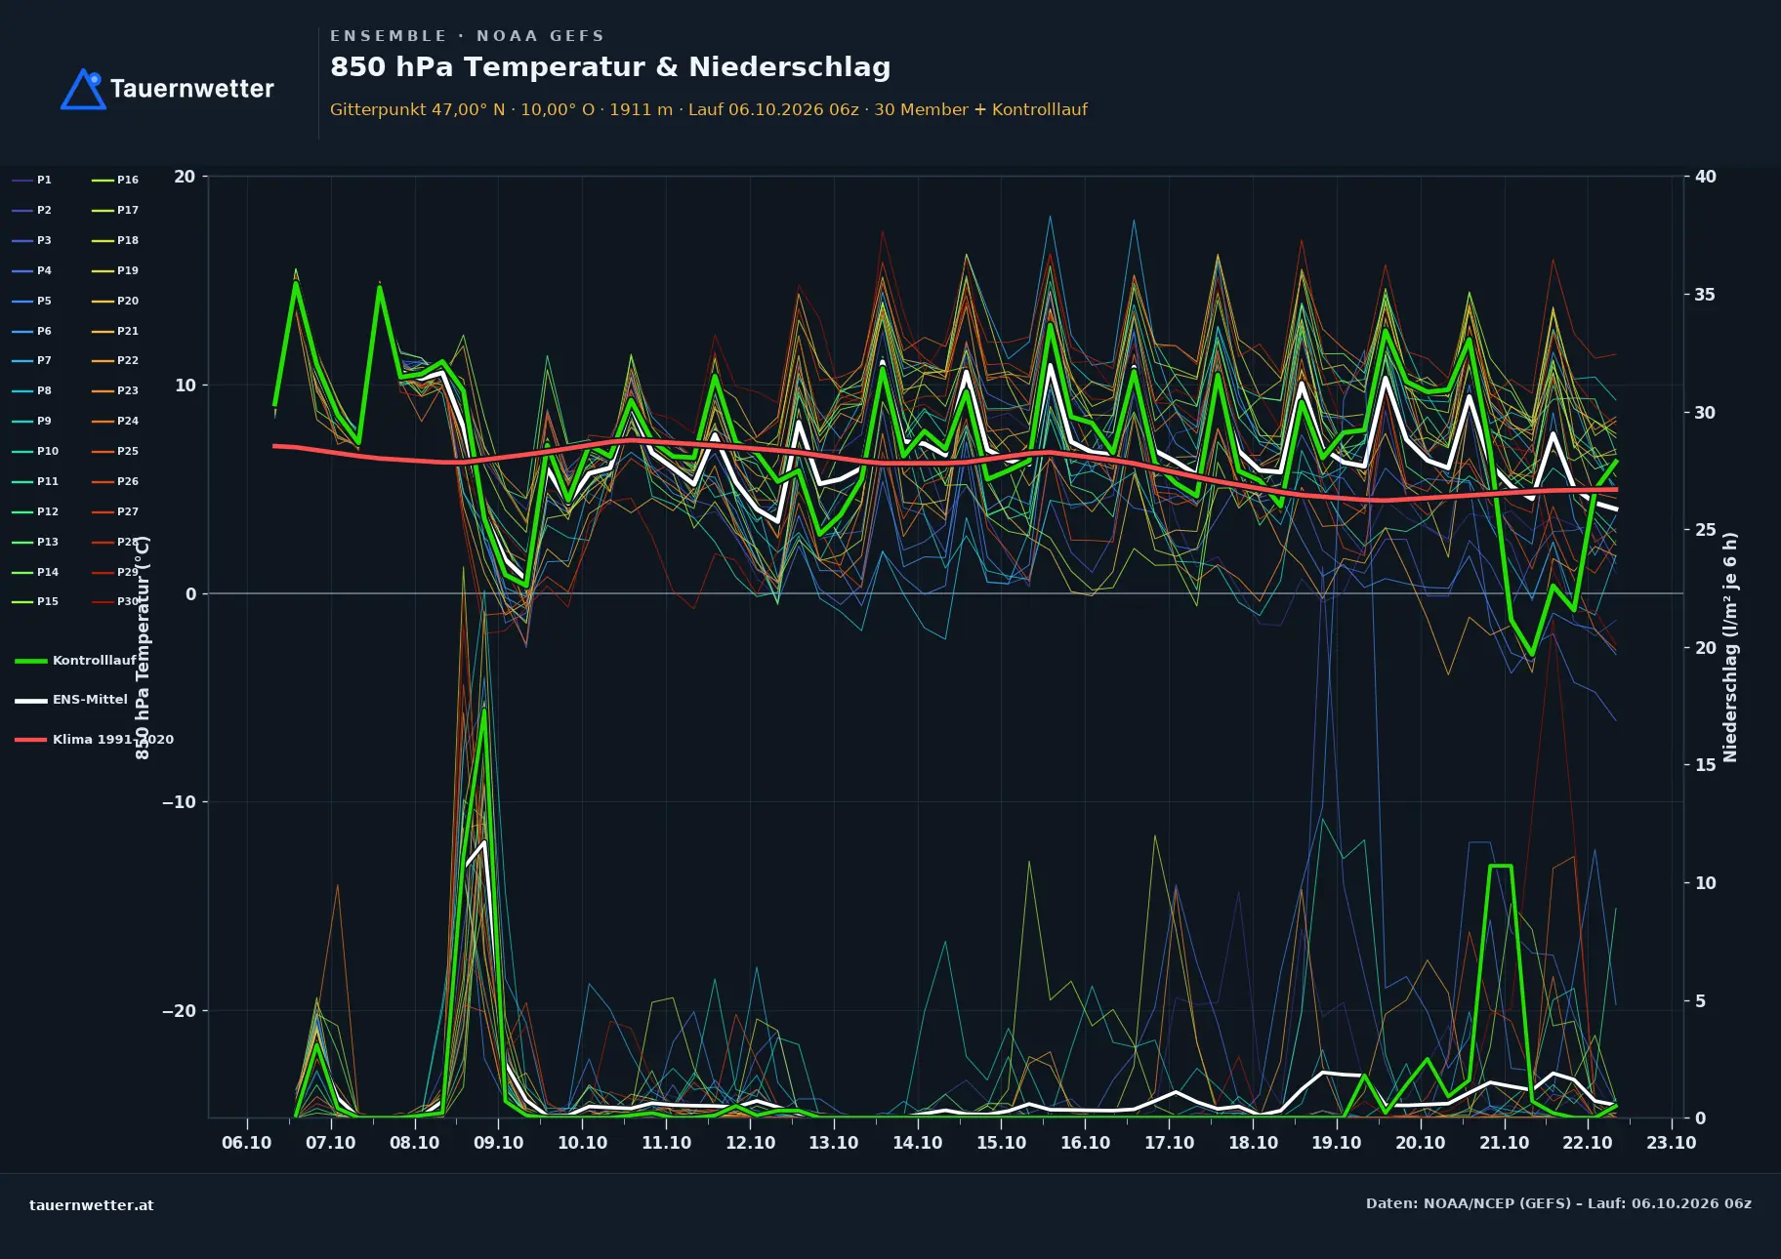Select the P15 legend entry
This screenshot has height=1259, width=1781.
[35, 601]
